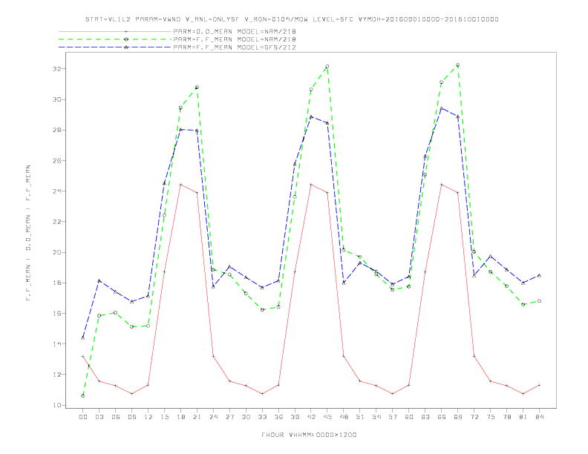Click y-axis tick label 22
588x454 pixels.
[57, 222]
